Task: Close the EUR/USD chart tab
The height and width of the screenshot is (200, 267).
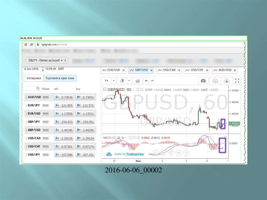Action: [x=124, y=70]
